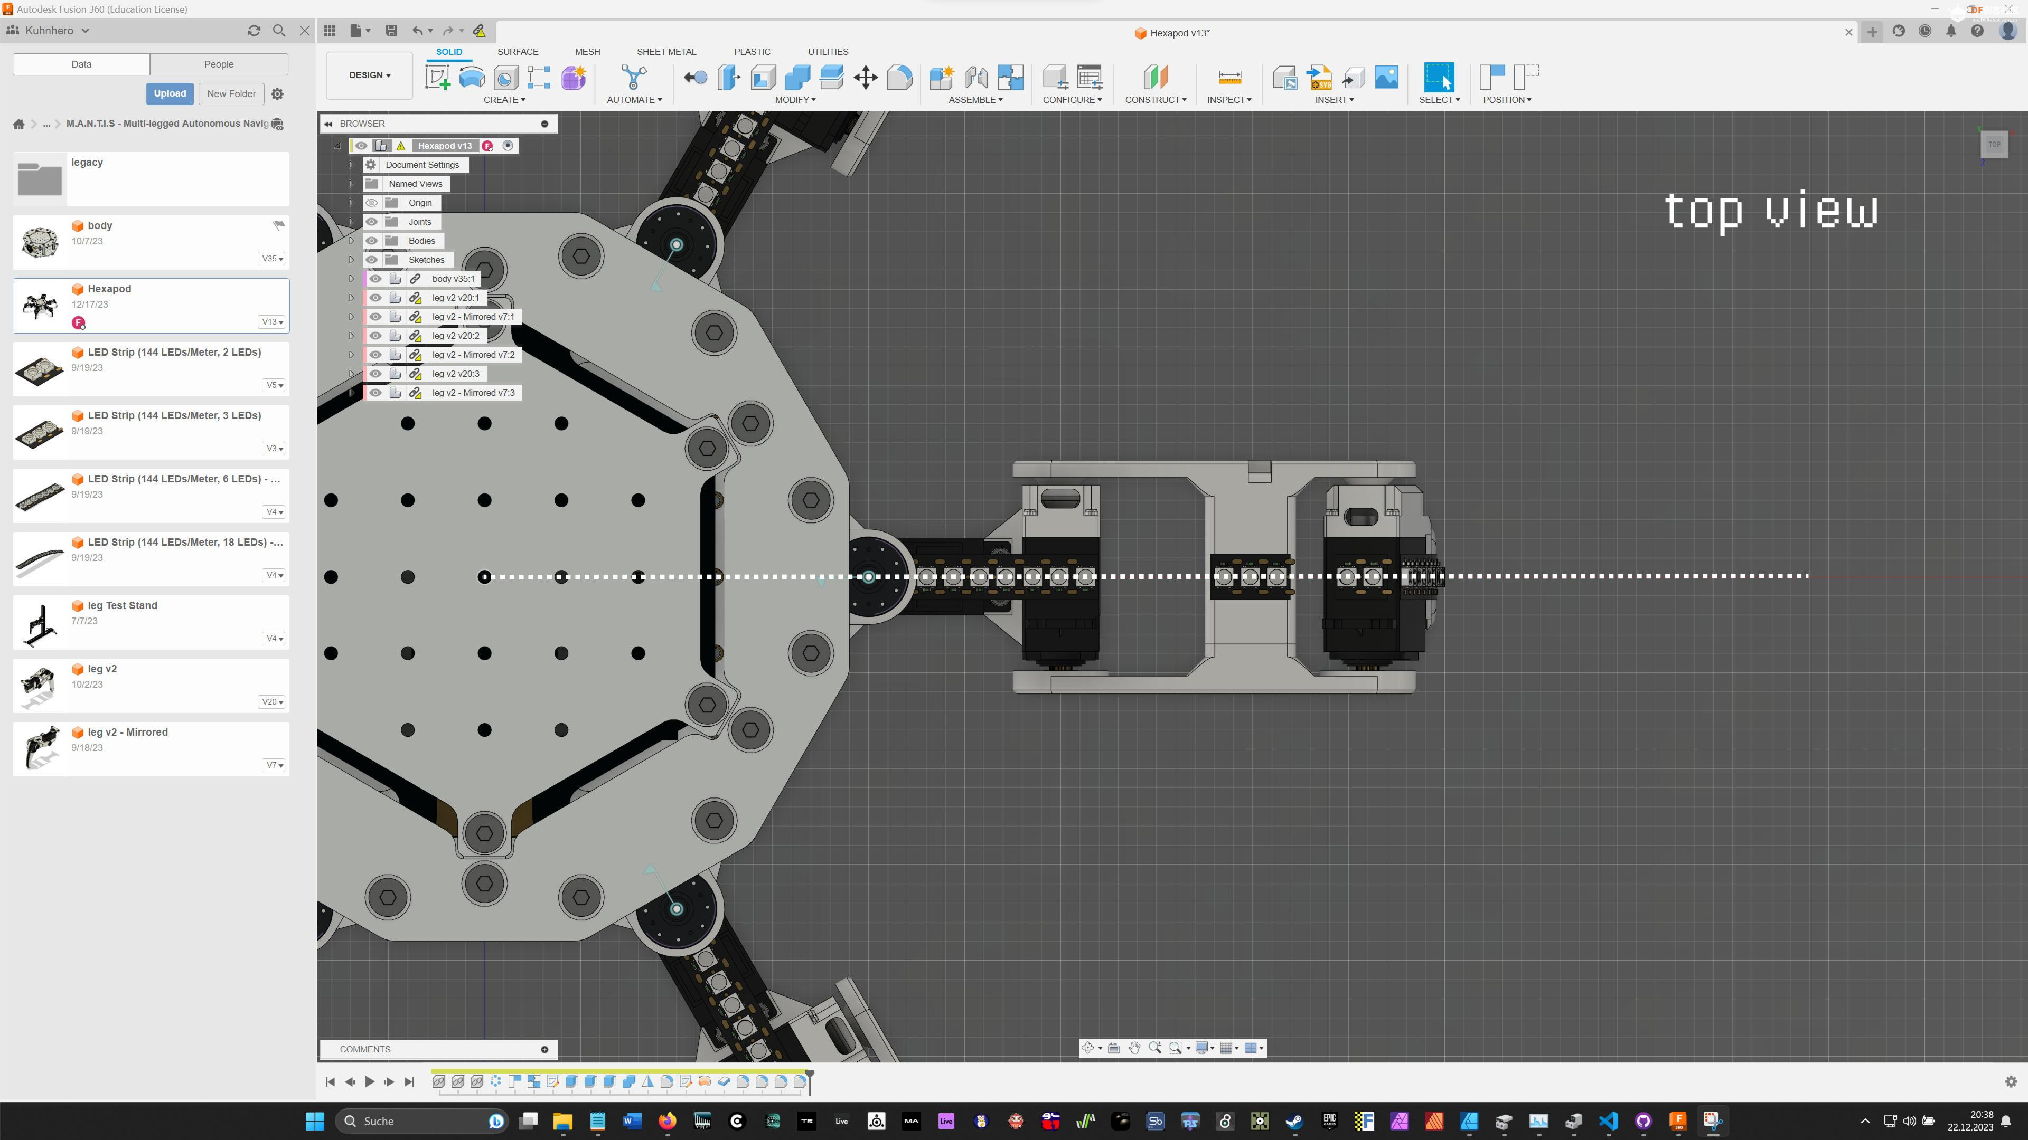Toggle visibility of Sketches folder
This screenshot has height=1140, width=2028.
[x=372, y=260]
